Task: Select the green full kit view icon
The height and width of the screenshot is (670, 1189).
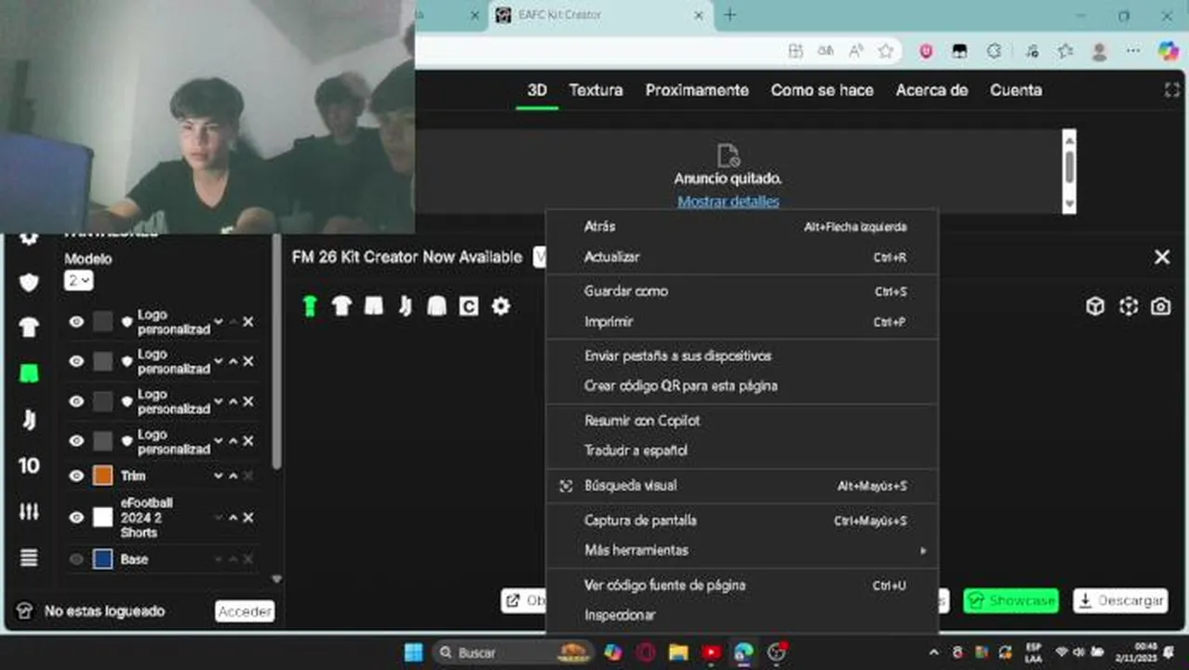Action: click(x=310, y=306)
